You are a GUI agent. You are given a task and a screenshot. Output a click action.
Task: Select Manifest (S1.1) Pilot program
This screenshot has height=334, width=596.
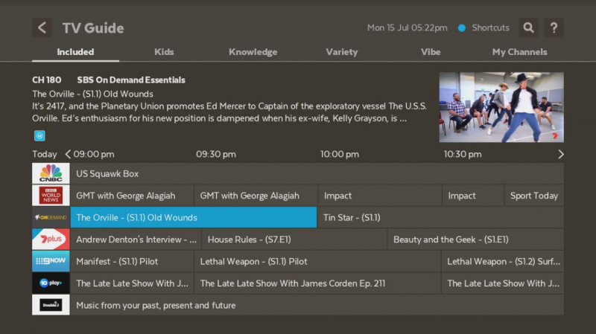pyautogui.click(x=132, y=261)
